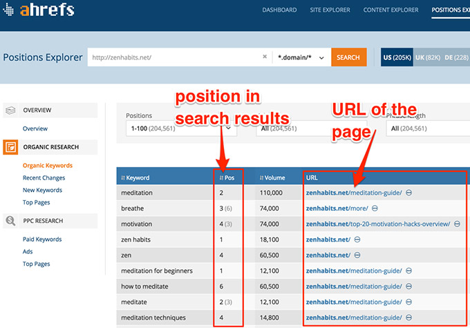
Task: Open the Positions 1-100 dropdown
Action: [x=181, y=128]
